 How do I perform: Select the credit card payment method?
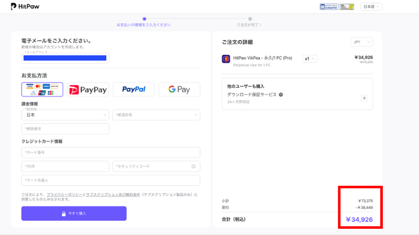click(42, 89)
